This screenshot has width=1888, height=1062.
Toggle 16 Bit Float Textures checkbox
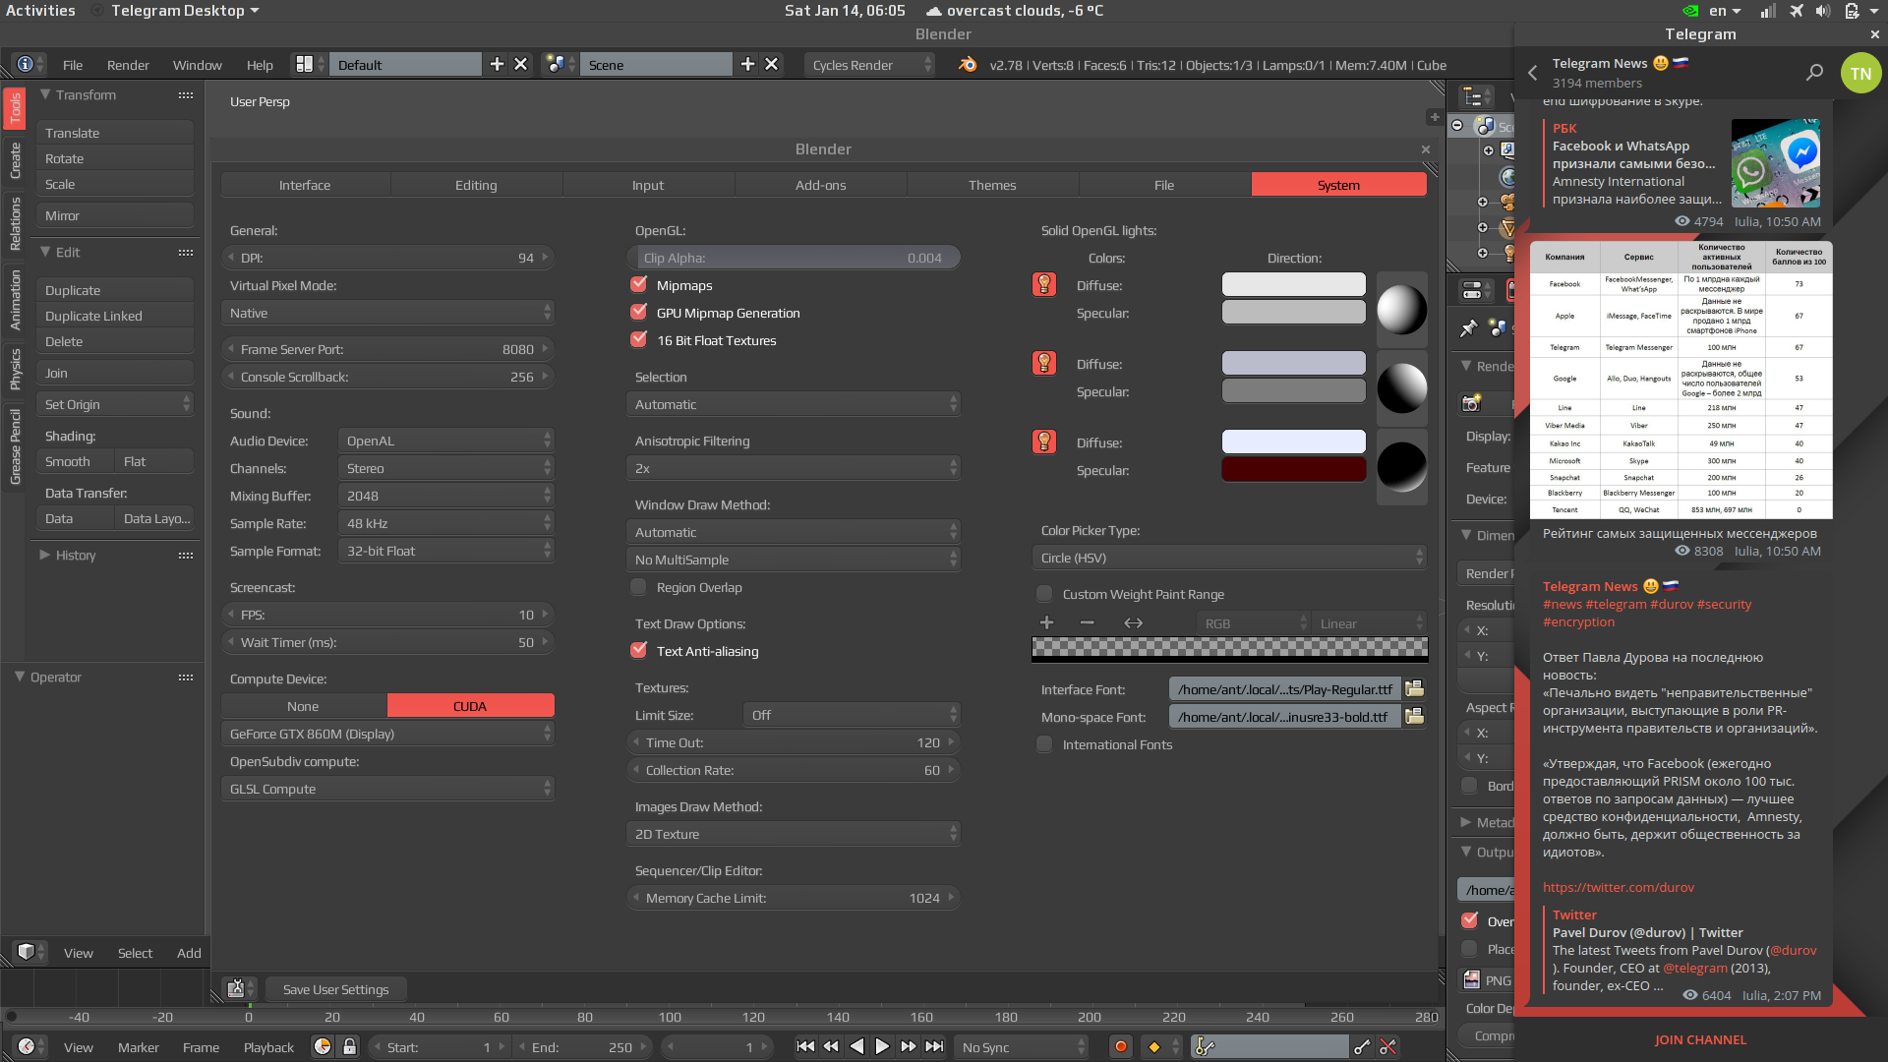click(638, 340)
